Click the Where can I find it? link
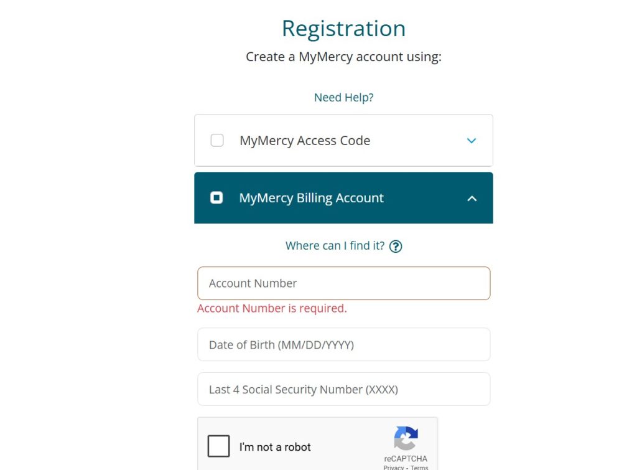This screenshot has width=637, height=470. click(x=335, y=246)
